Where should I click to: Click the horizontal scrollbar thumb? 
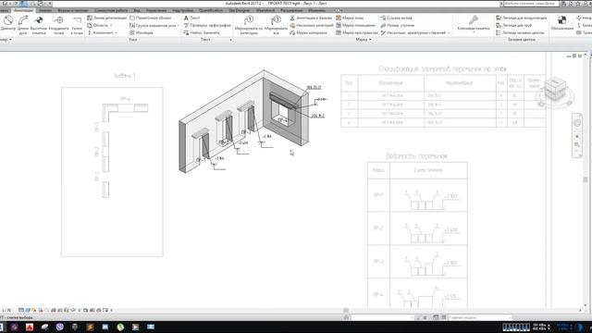tap(346, 311)
